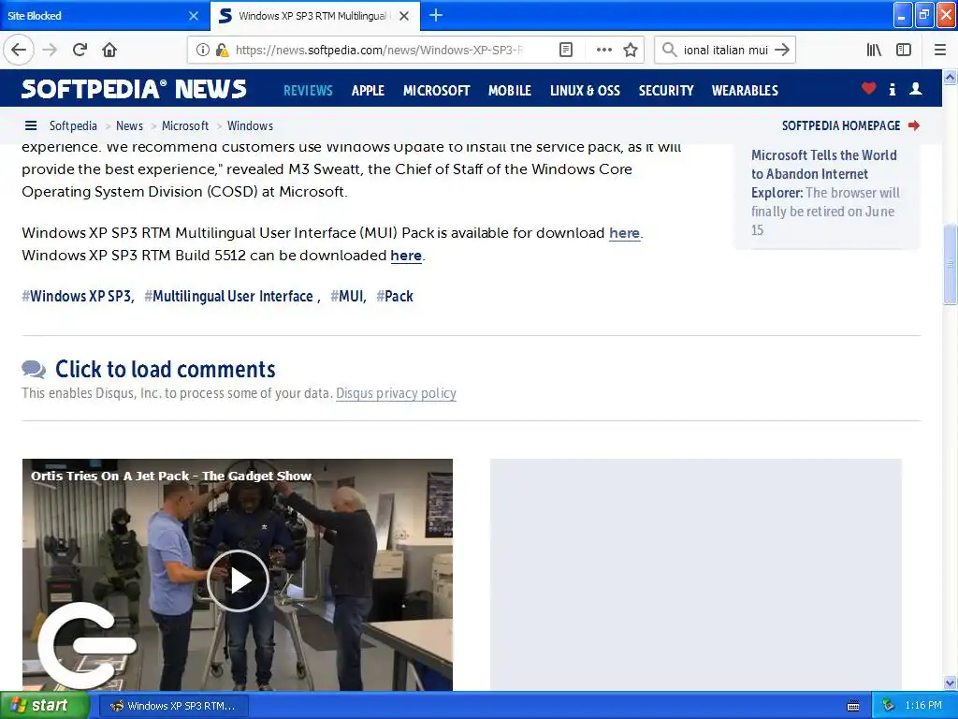Image resolution: width=958 pixels, height=719 pixels.
Task: Click the keyboard icon in the taskbar
Action: coord(853,706)
